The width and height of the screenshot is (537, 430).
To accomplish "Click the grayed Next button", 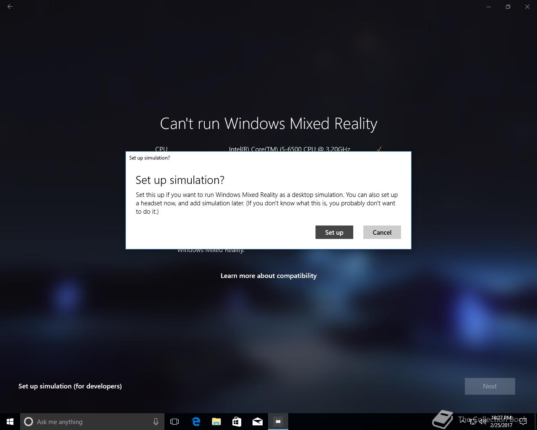I will tap(490, 386).
